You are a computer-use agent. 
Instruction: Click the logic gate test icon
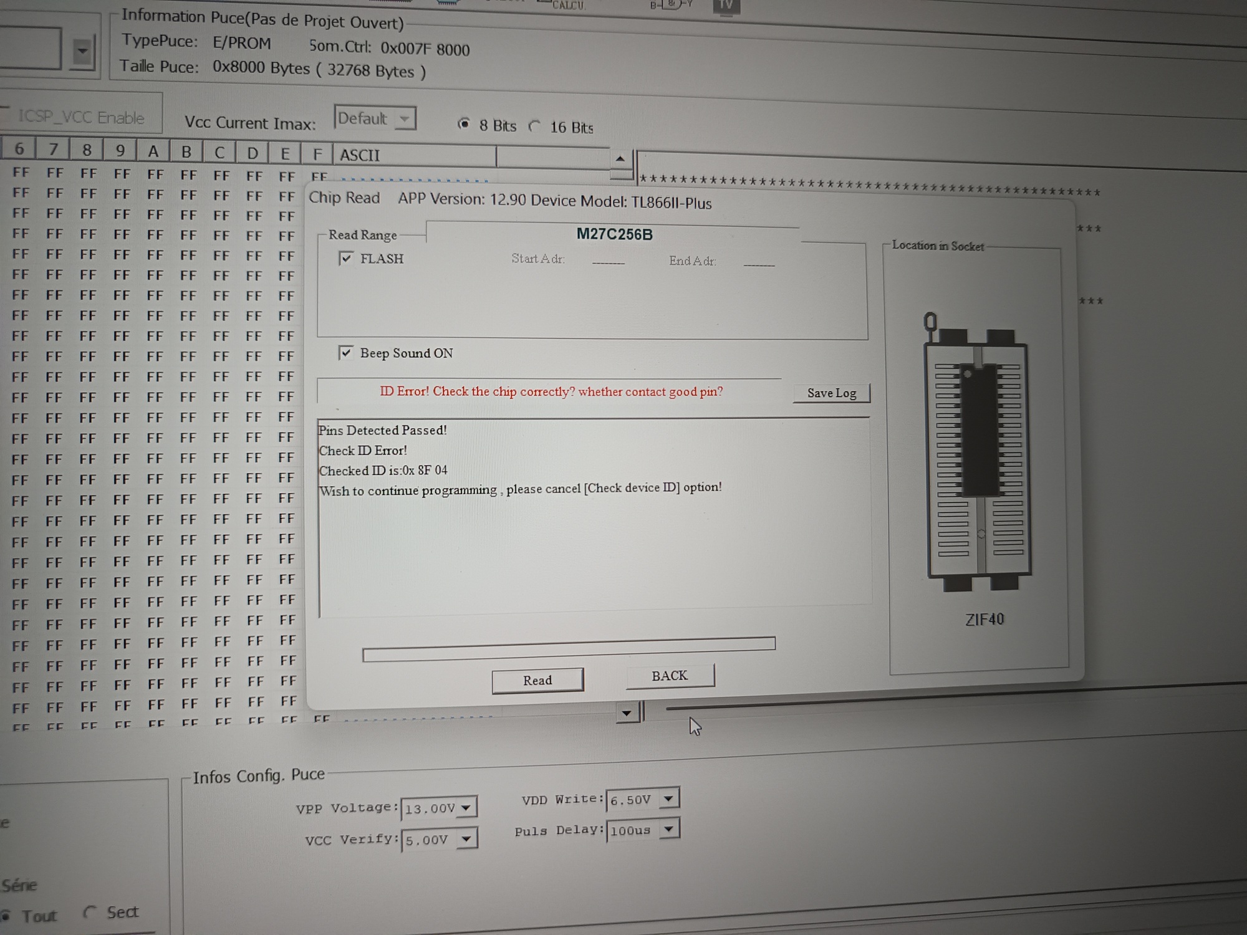pyautogui.click(x=671, y=5)
